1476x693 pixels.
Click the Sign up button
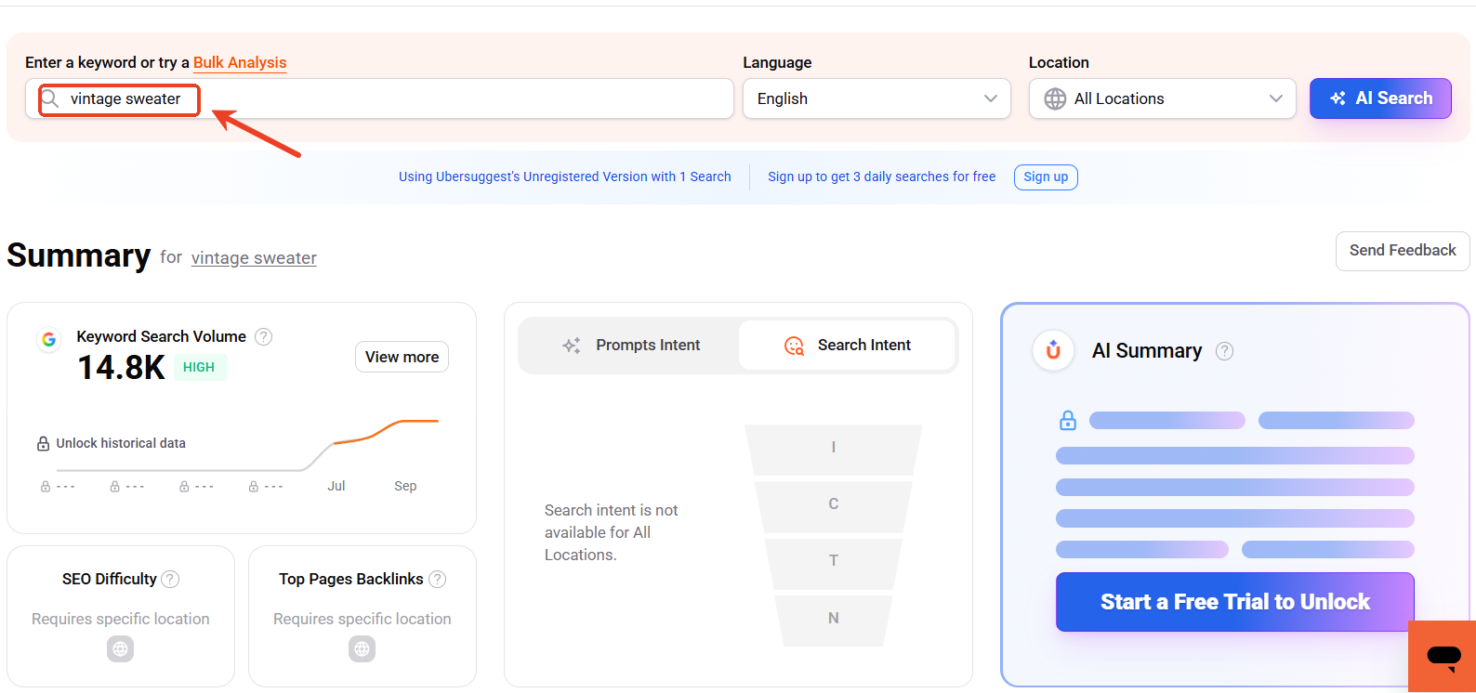(x=1046, y=177)
